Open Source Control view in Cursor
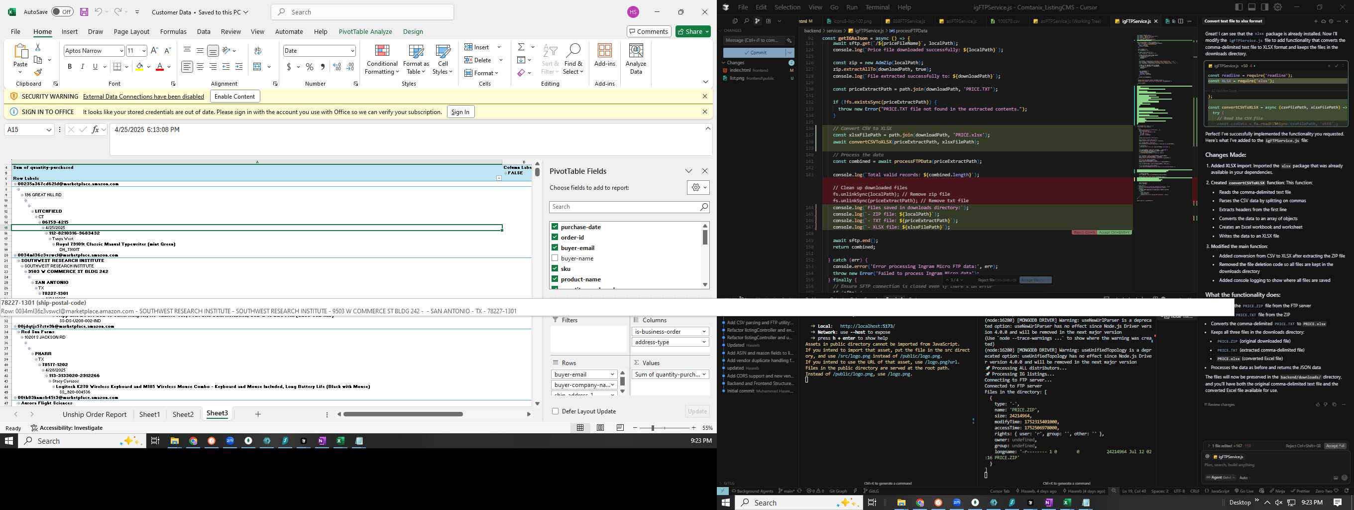 point(758,21)
